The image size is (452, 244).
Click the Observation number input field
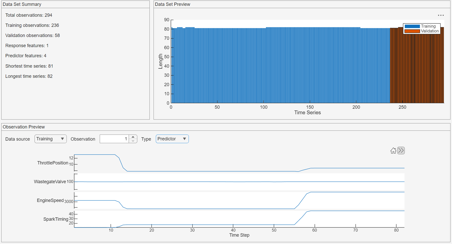click(x=114, y=139)
